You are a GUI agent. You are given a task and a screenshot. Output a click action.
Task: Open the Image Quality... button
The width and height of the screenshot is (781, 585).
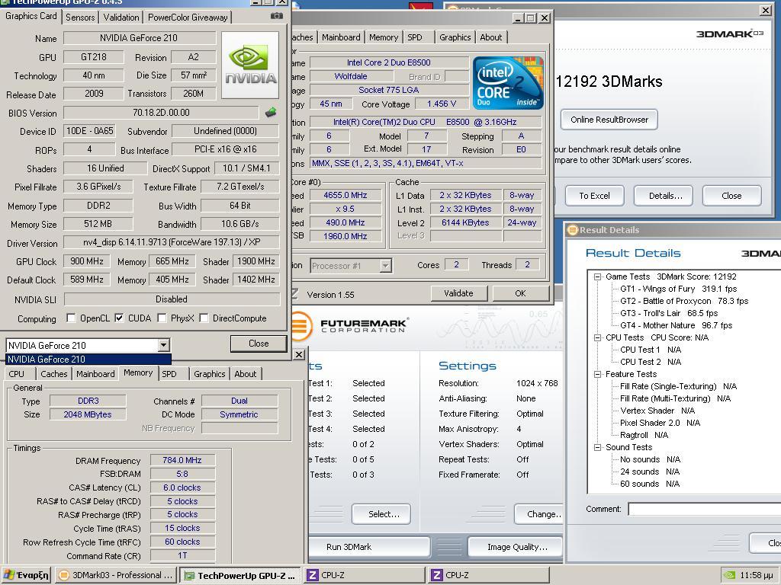(516, 547)
